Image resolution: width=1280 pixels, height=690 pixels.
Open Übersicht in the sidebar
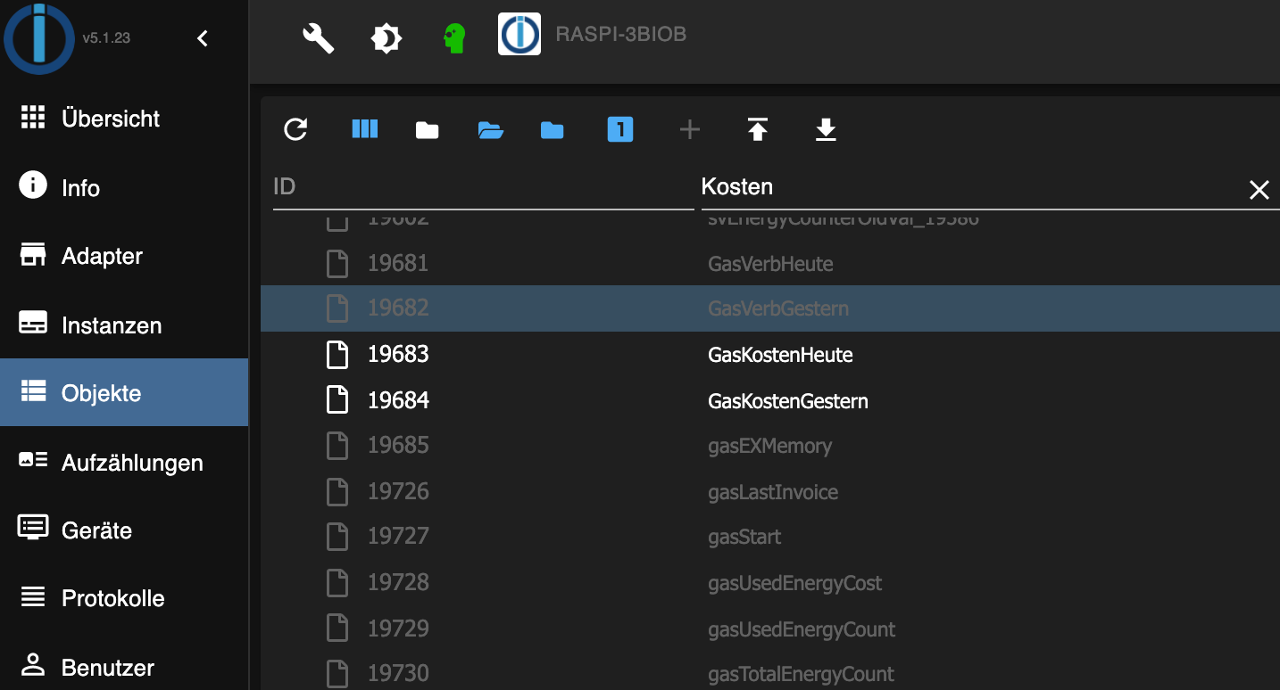click(x=124, y=119)
